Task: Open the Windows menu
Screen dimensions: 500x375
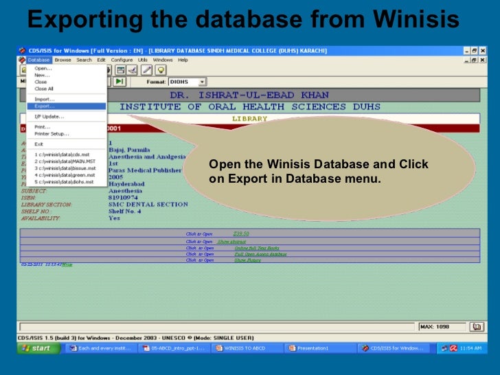Action: pyautogui.click(x=163, y=60)
